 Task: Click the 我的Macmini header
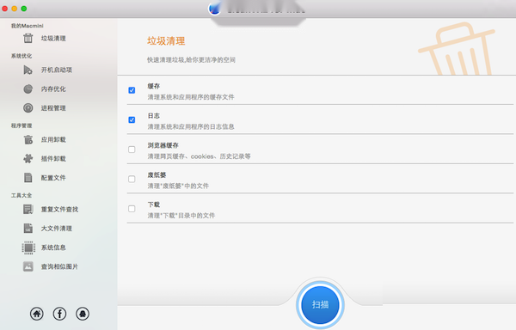pos(27,26)
